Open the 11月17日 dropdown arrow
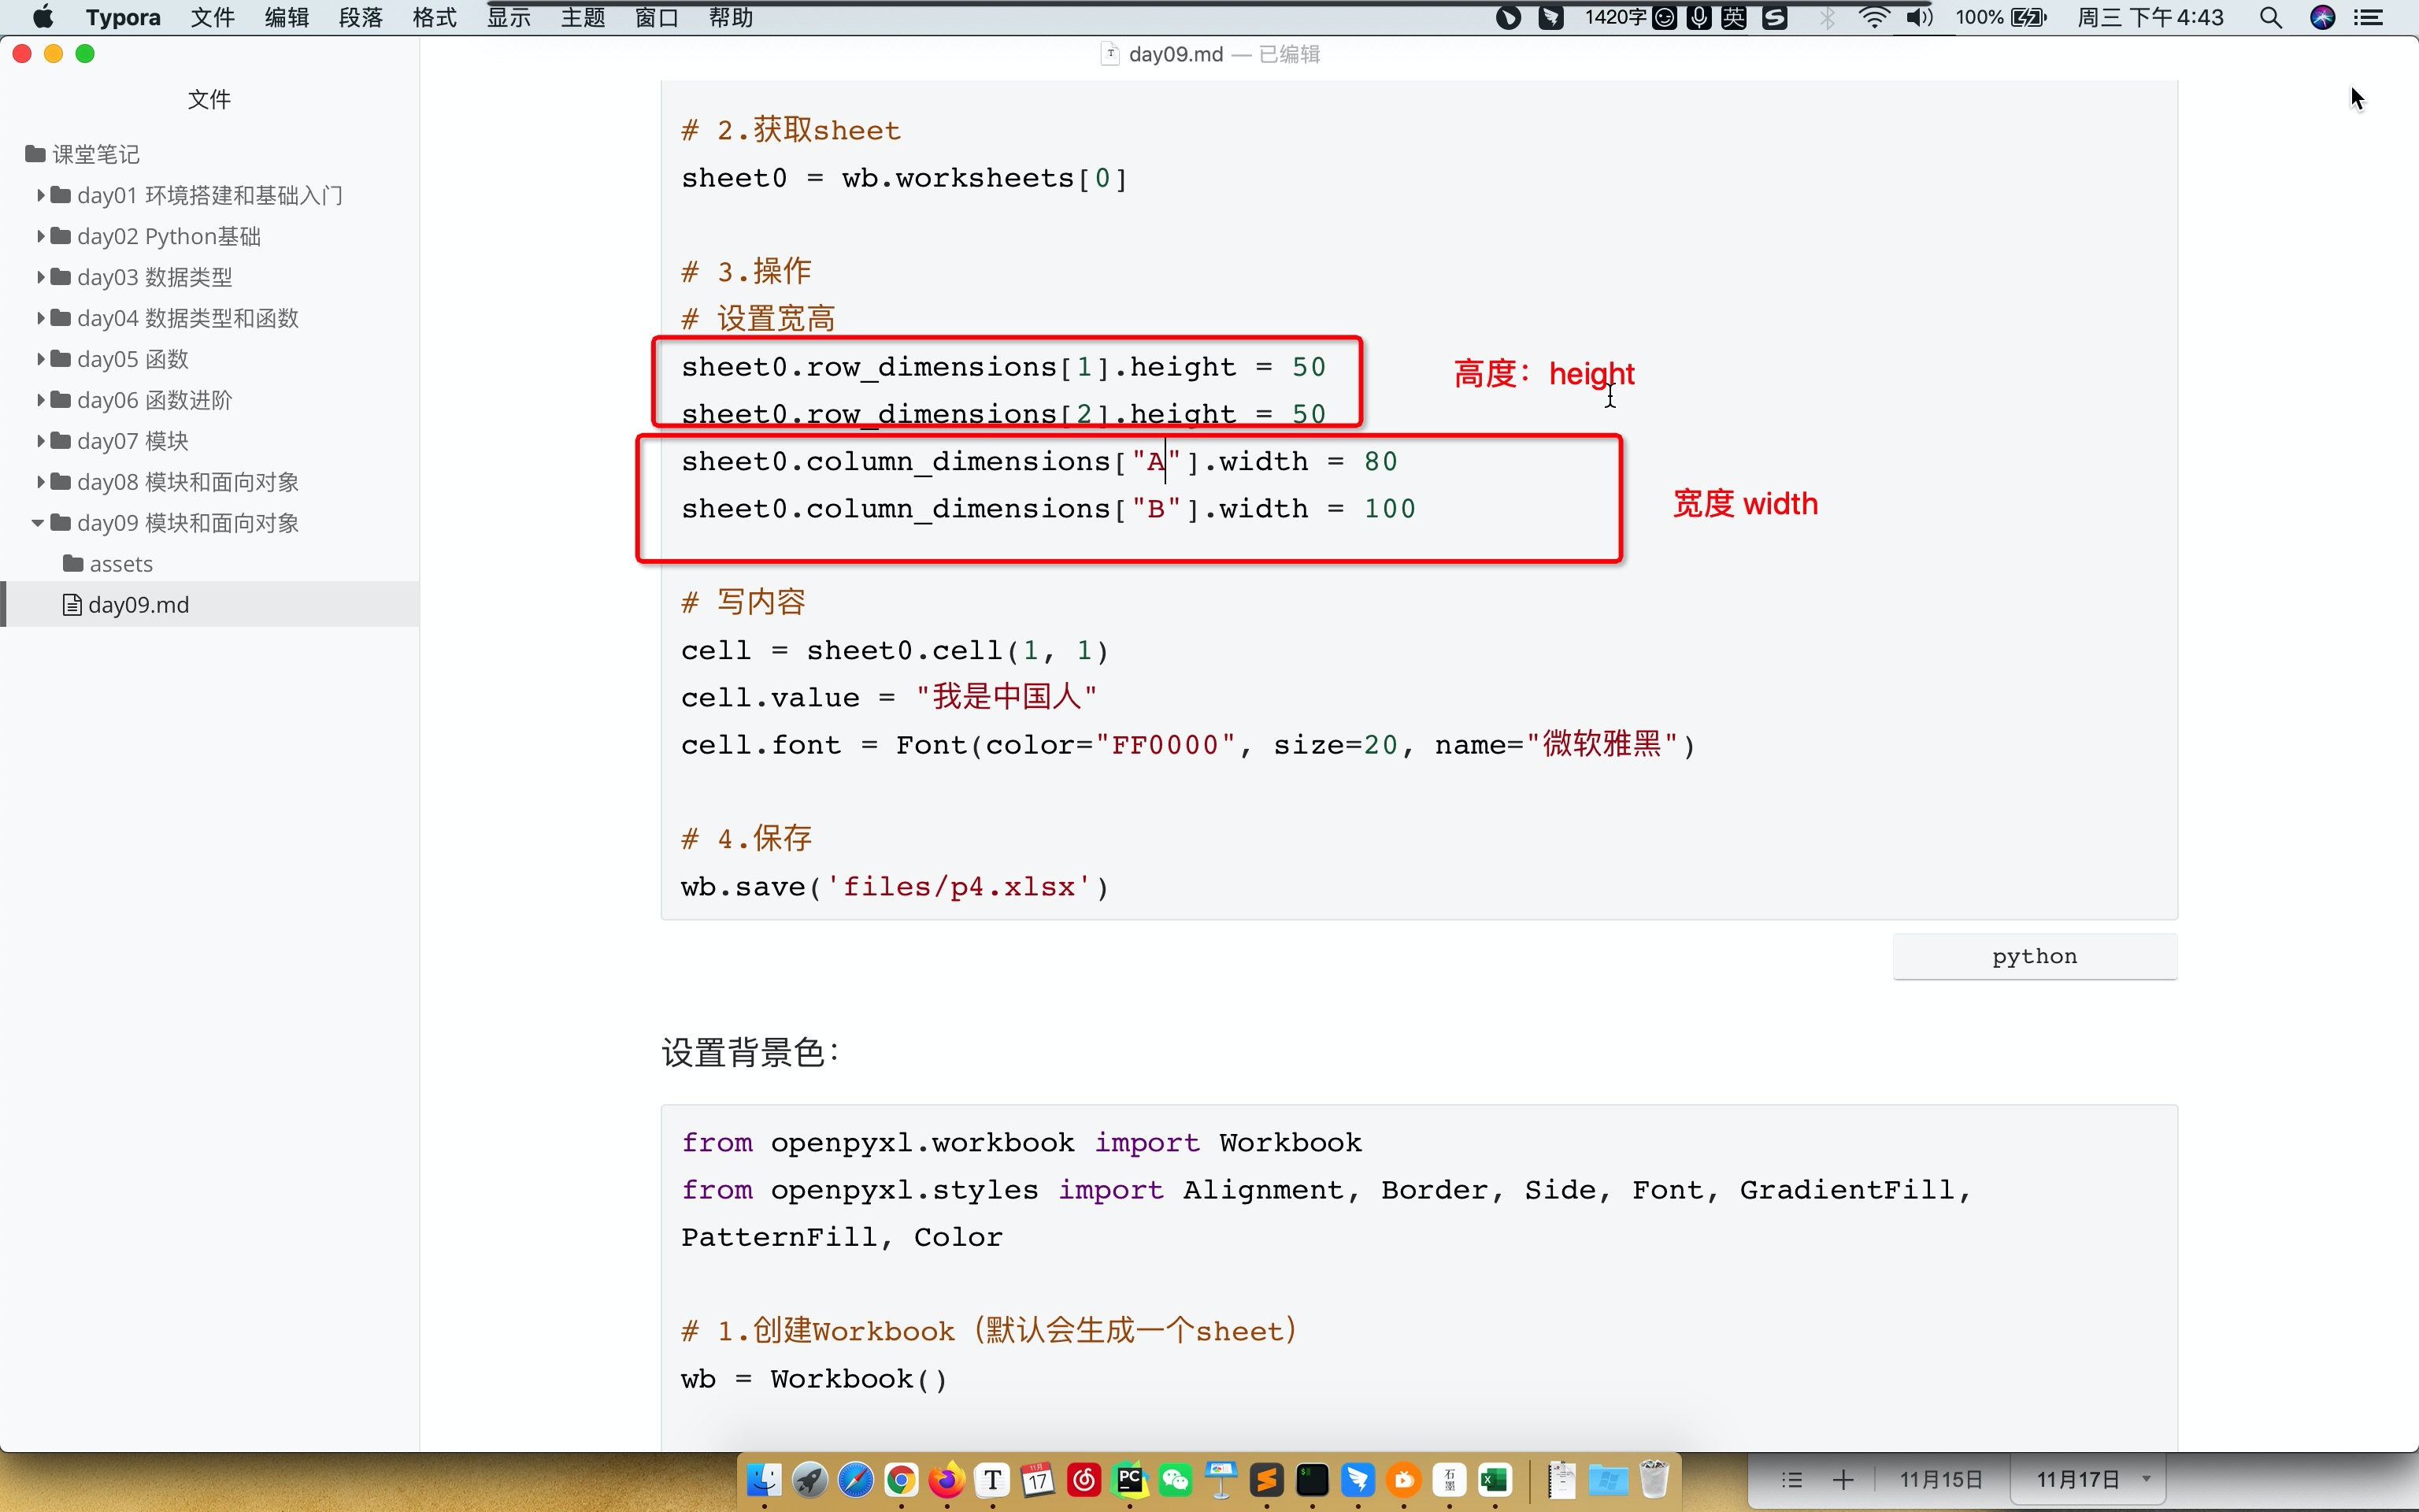2419x1512 pixels. click(x=2146, y=1479)
